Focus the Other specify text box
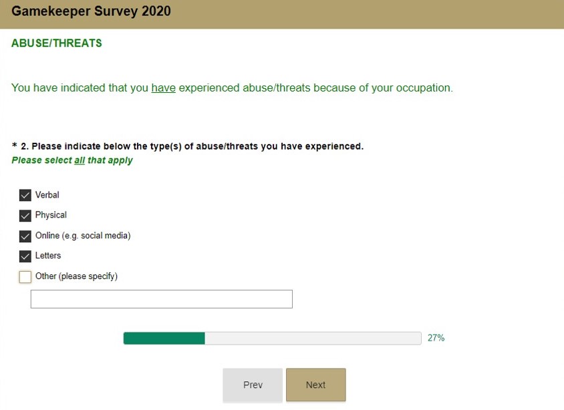 click(161, 299)
